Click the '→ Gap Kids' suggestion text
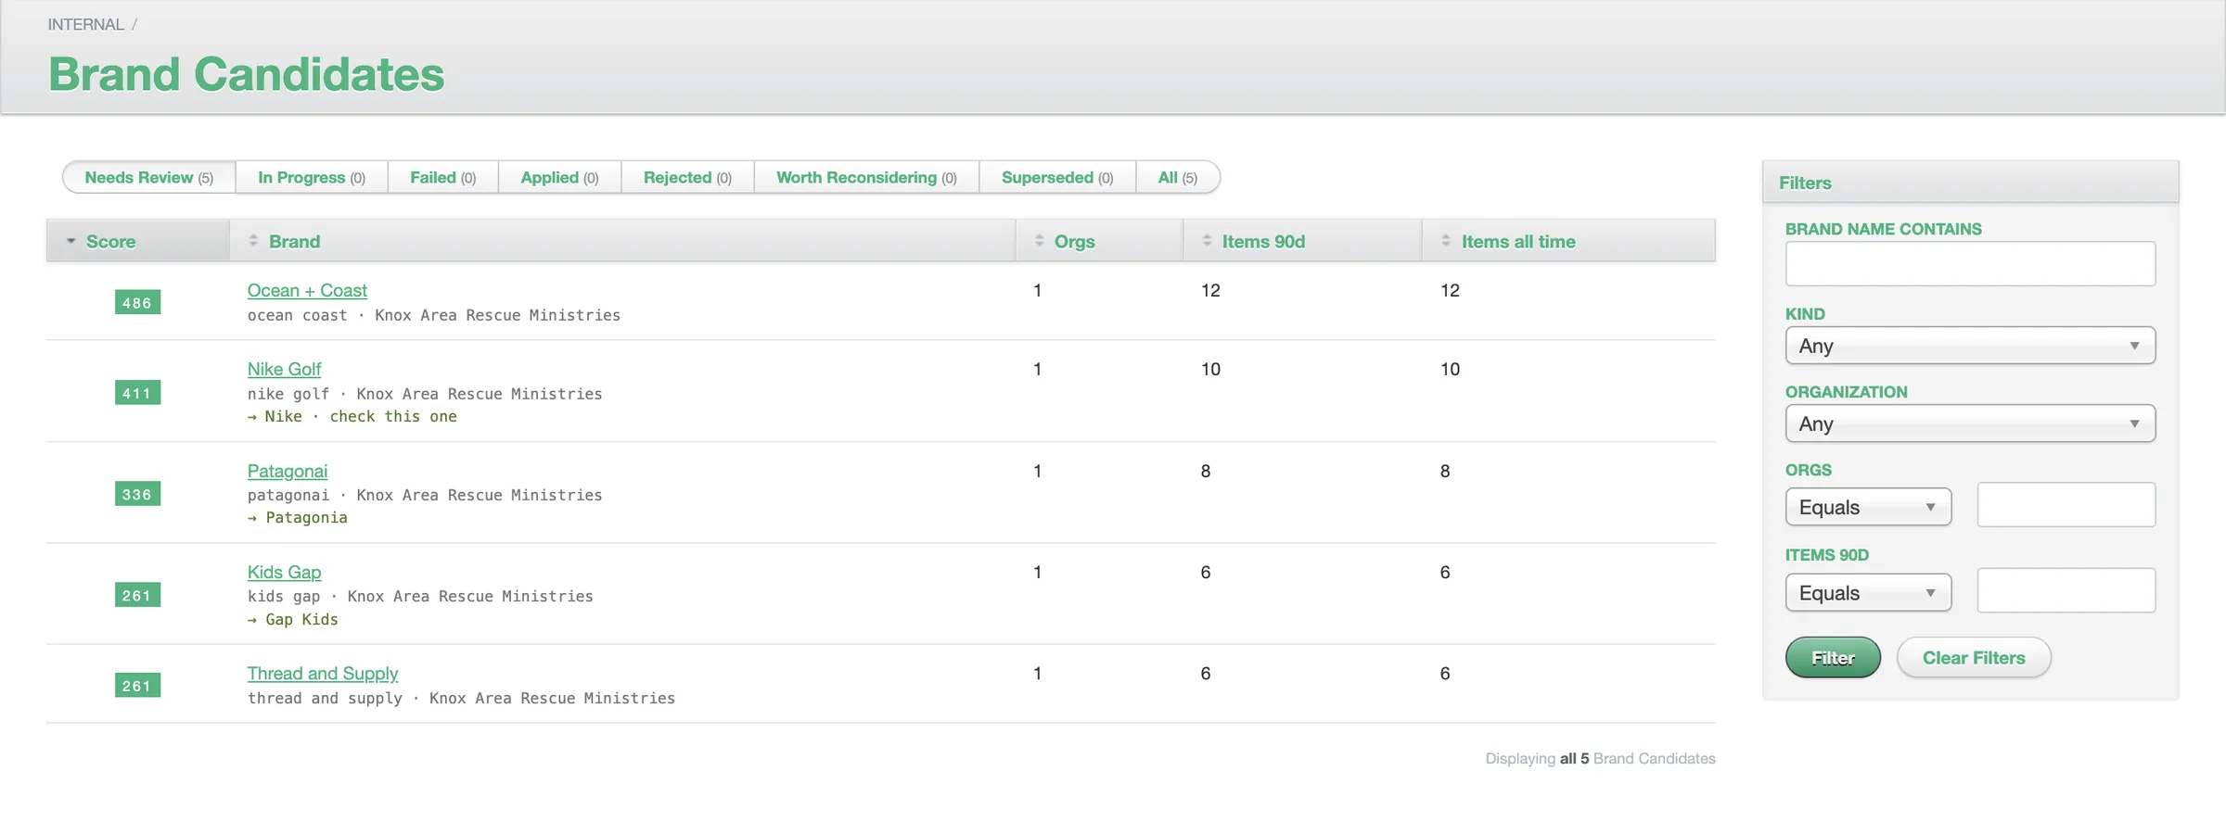 point(293,619)
